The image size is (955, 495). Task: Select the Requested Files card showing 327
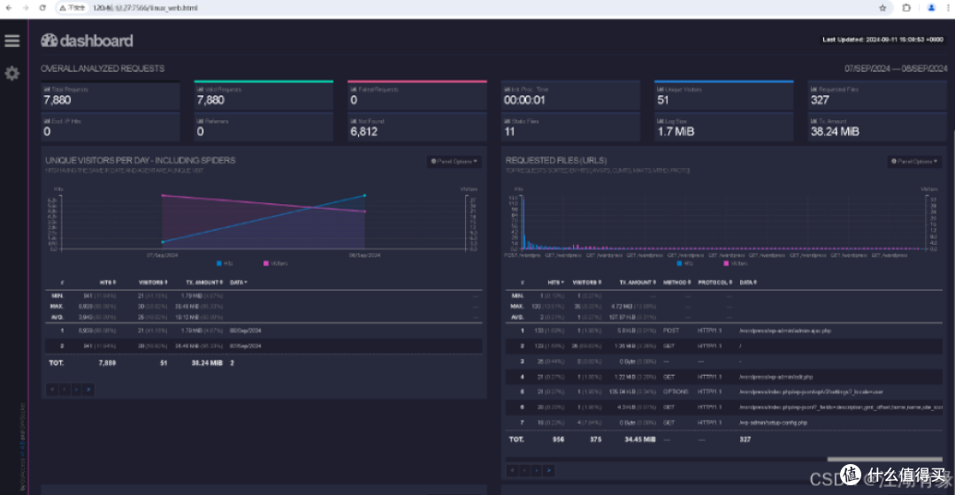point(877,95)
